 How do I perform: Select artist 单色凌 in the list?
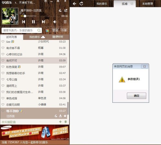[x=42, y=98]
